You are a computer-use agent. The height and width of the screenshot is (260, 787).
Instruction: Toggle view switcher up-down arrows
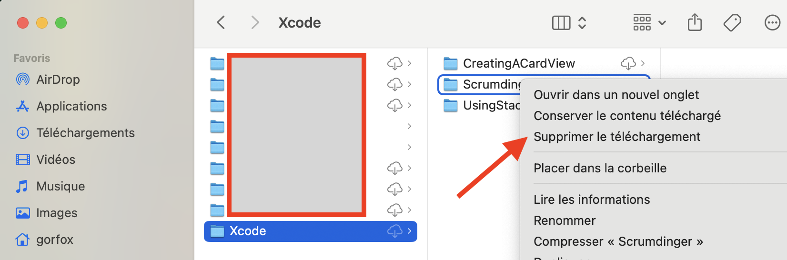coord(582,22)
